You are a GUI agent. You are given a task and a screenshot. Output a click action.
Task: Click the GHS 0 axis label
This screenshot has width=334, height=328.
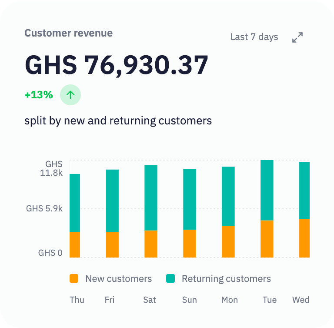tap(50, 253)
